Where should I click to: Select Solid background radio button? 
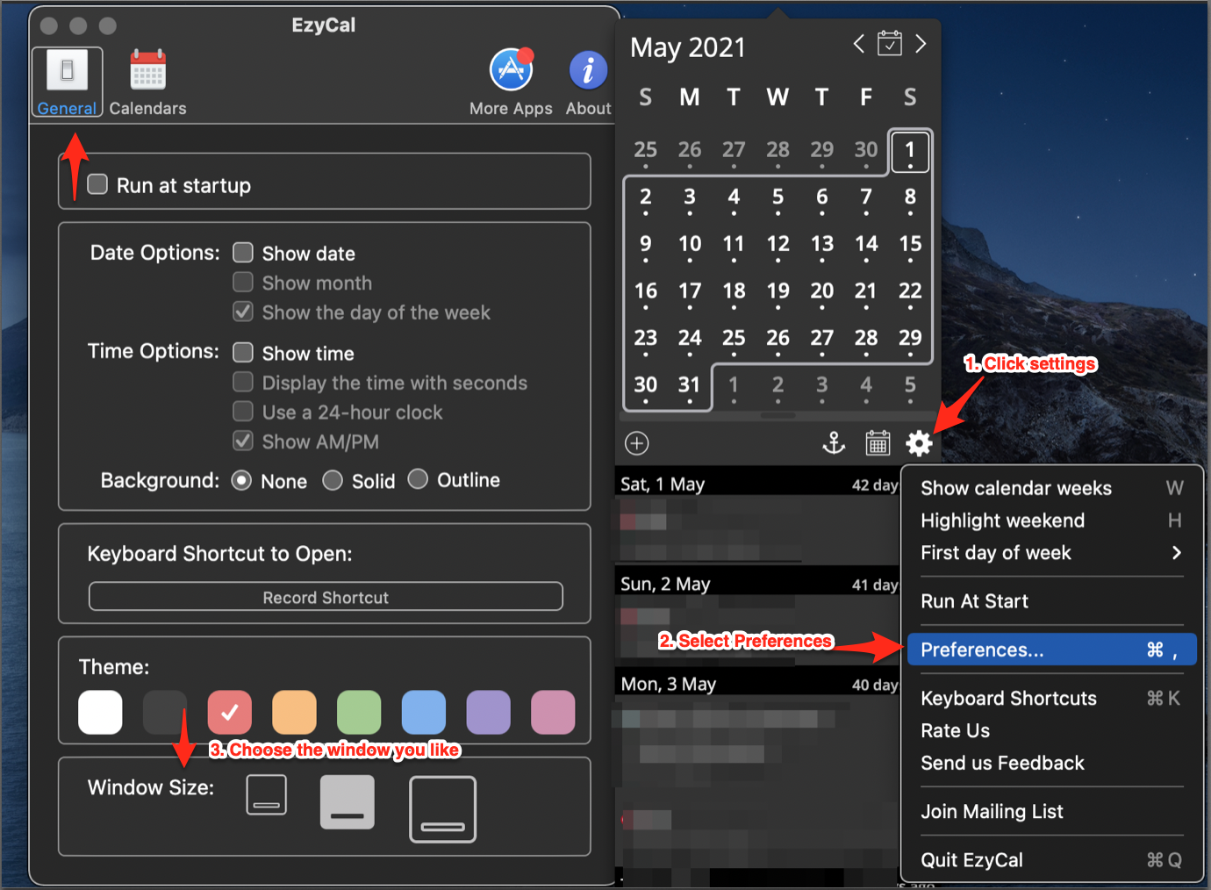point(333,481)
